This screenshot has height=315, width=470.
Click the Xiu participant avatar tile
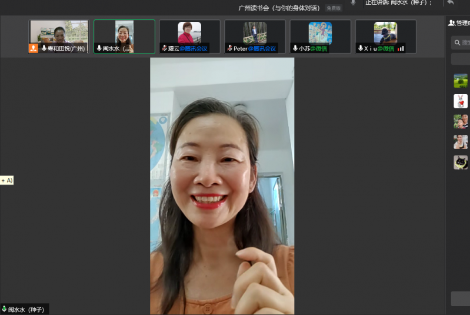(385, 33)
